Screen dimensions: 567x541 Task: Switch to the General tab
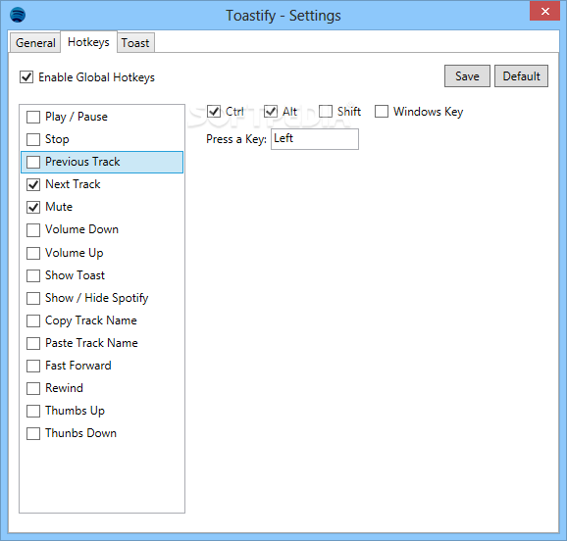pyautogui.click(x=35, y=43)
